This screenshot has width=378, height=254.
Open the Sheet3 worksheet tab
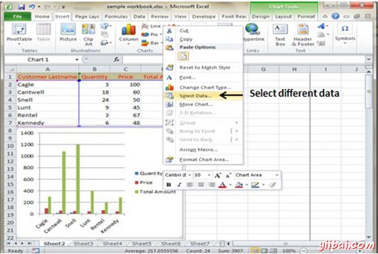tap(84, 243)
